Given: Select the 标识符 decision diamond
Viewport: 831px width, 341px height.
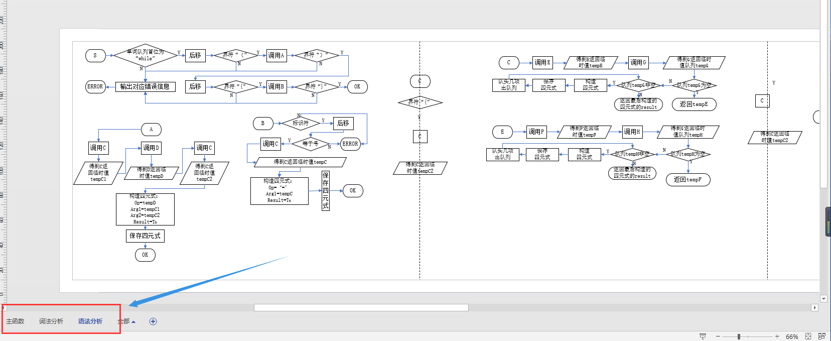Looking at the screenshot, I should coord(301,123).
